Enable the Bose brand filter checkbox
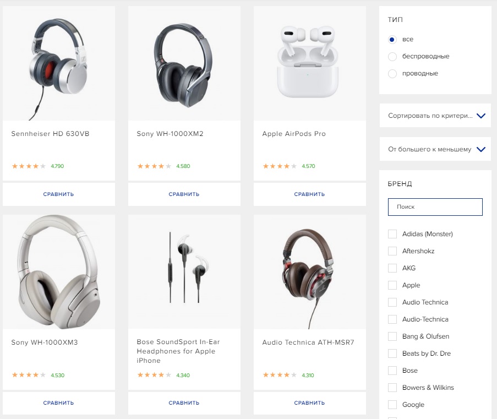 click(x=392, y=371)
